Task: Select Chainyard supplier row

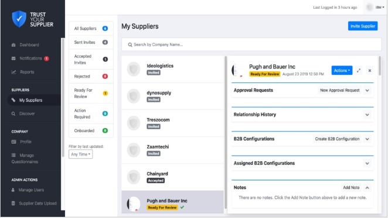Action: point(173,177)
